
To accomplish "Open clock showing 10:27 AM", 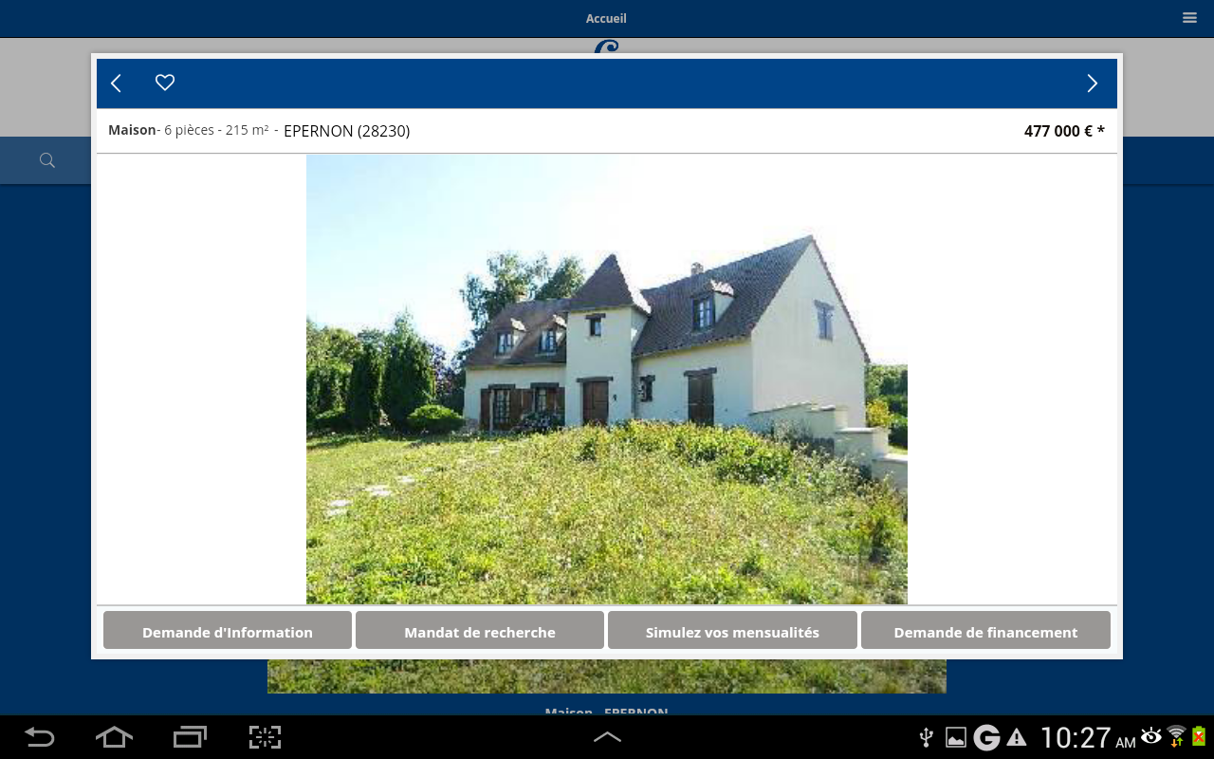I will 1088,737.
